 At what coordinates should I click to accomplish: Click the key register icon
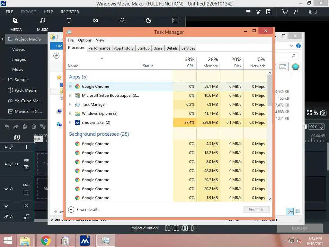[296, 12]
